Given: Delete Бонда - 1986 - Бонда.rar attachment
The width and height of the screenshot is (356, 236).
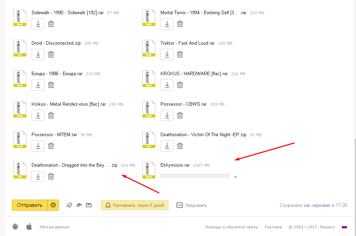Looking at the screenshot, I should [x=51, y=85].
